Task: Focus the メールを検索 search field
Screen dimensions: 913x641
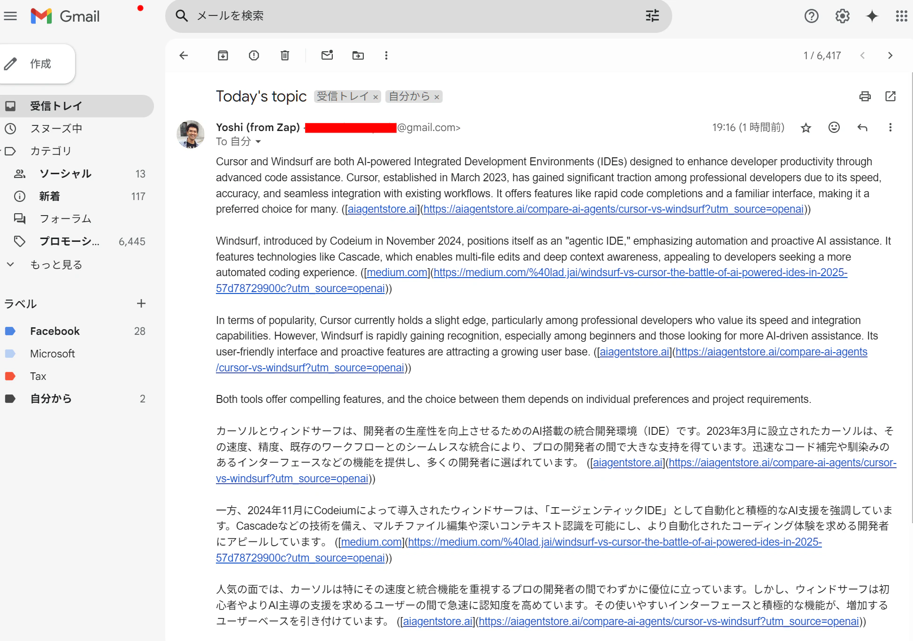Action: (418, 16)
